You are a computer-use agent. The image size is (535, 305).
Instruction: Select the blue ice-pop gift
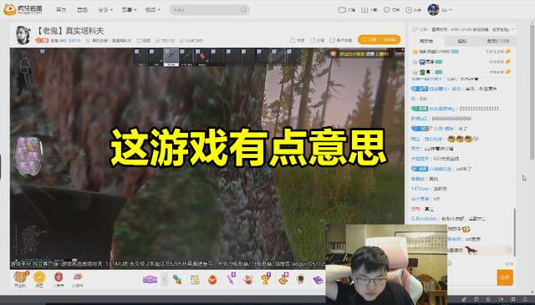point(177,280)
